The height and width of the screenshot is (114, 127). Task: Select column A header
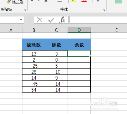click(11, 30)
